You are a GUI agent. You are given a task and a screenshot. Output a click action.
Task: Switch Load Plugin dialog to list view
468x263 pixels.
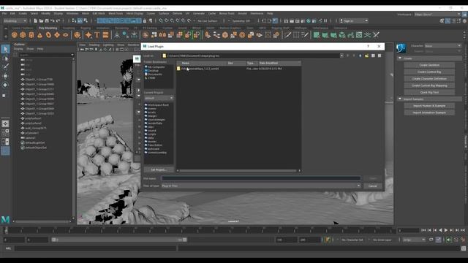tap(373, 56)
